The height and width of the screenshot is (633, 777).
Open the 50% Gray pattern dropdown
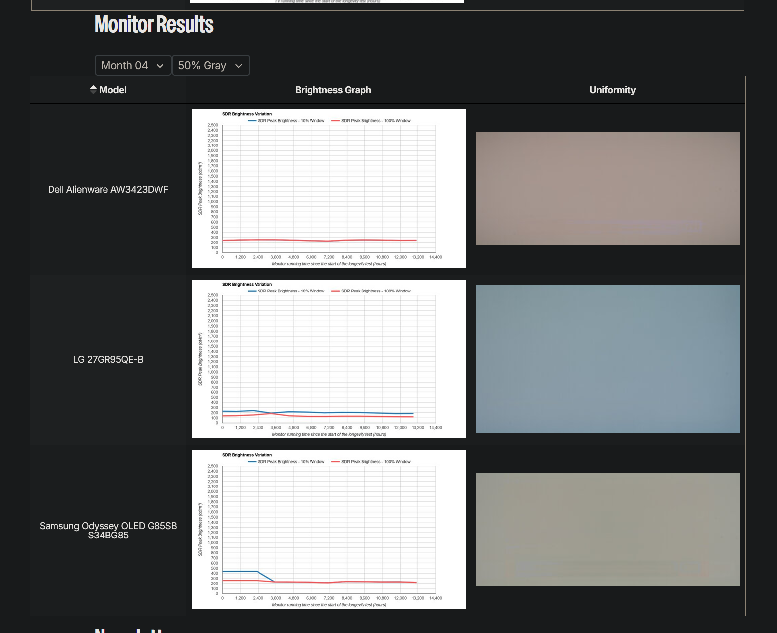[x=211, y=65]
